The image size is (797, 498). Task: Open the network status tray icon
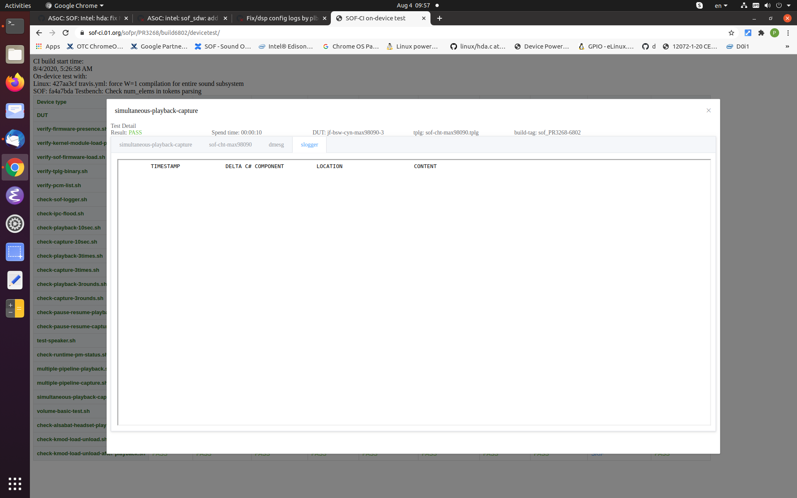click(744, 5)
